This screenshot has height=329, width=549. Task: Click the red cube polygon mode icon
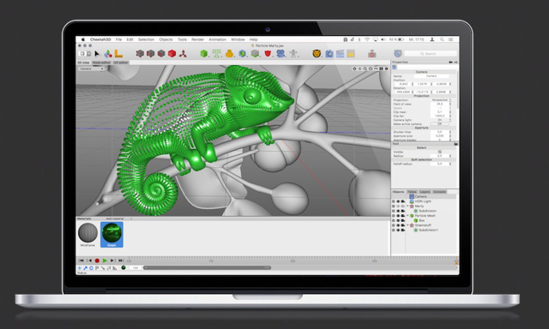pos(172,53)
